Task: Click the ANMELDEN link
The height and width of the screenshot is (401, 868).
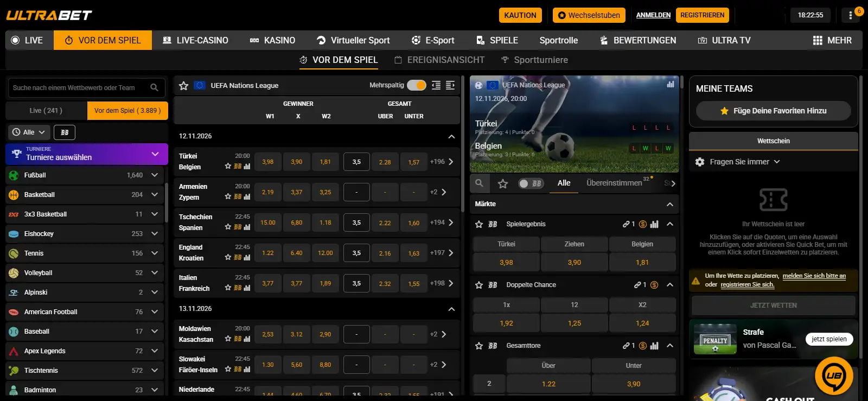Action: pos(653,15)
